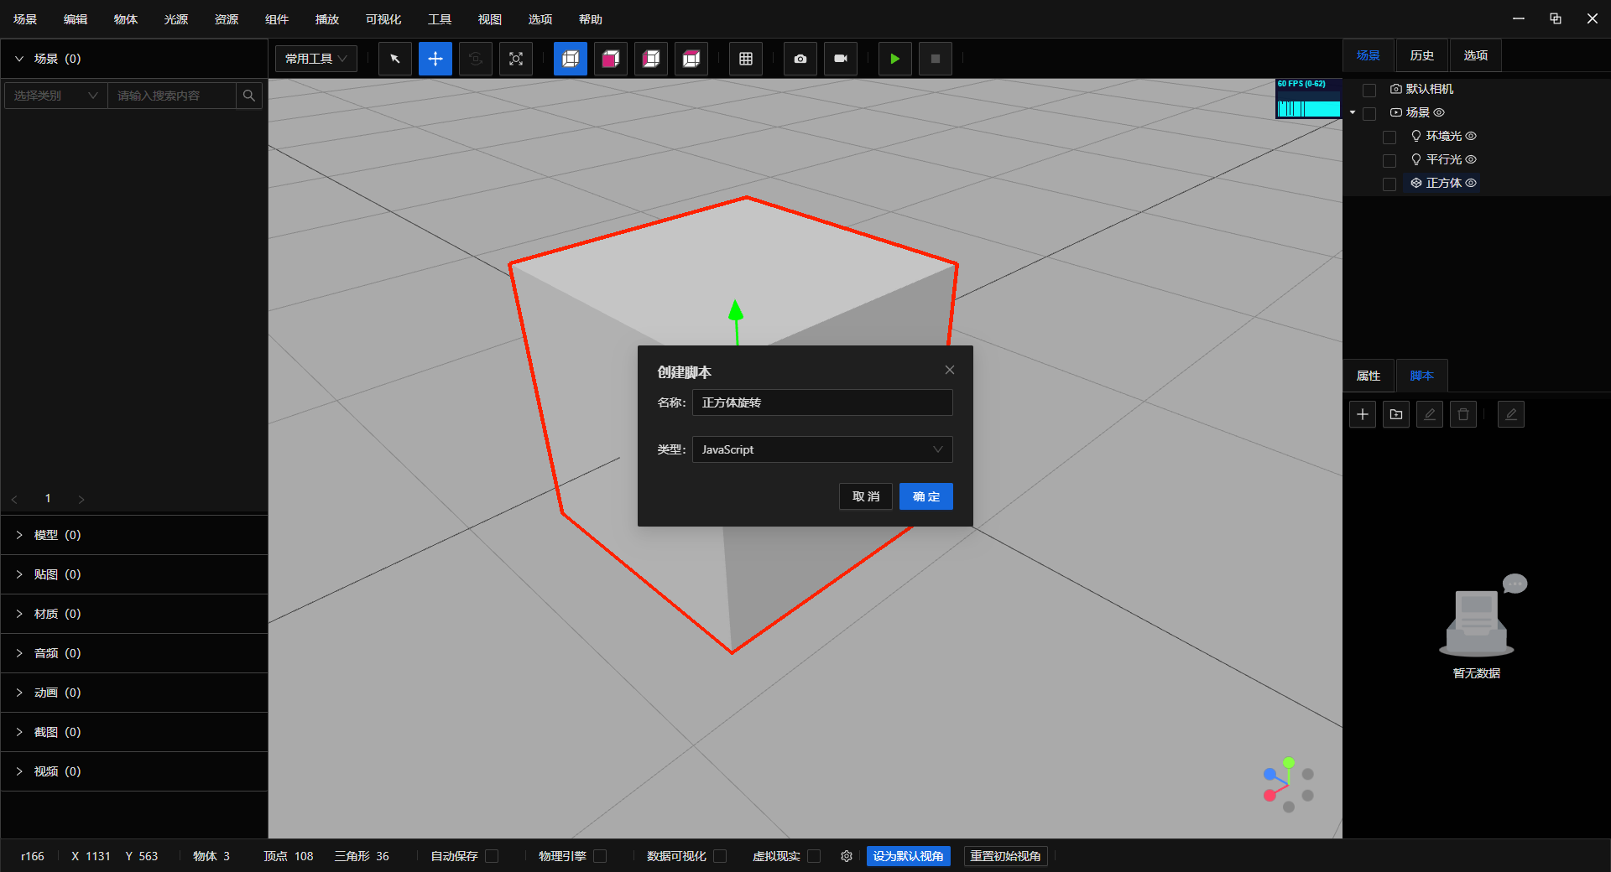The height and width of the screenshot is (872, 1611).
Task: Switch to the 历史 tab
Action: point(1421,55)
